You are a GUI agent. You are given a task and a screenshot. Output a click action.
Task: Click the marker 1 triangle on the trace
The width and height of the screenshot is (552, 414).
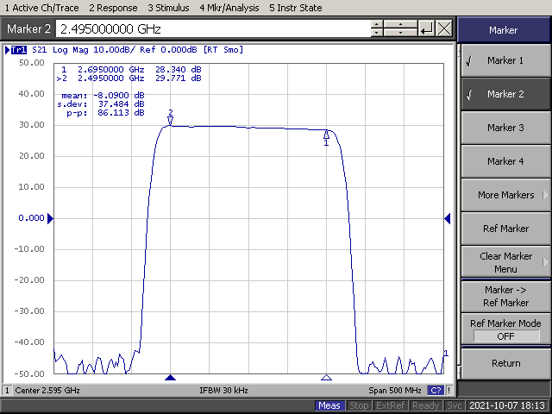tap(326, 134)
